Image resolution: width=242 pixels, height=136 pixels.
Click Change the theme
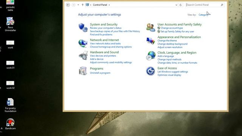click(x=167, y=40)
